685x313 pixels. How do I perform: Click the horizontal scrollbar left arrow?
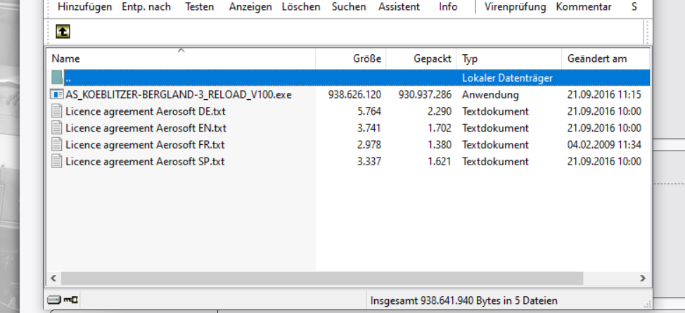point(53,278)
